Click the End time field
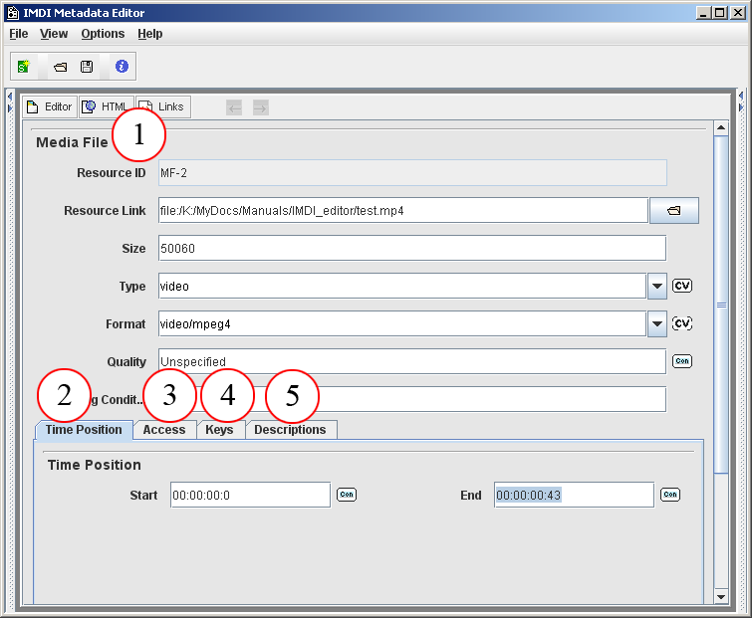The width and height of the screenshot is (752, 618). pos(574,495)
